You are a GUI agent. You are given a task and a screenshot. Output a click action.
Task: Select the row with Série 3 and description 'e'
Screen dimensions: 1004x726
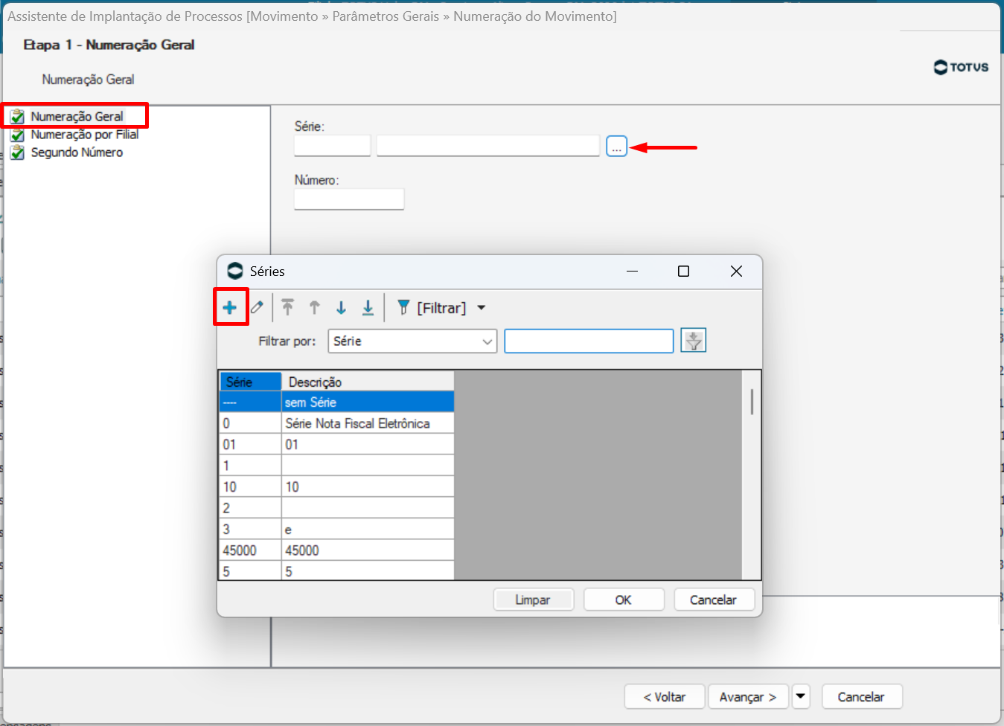pos(336,529)
